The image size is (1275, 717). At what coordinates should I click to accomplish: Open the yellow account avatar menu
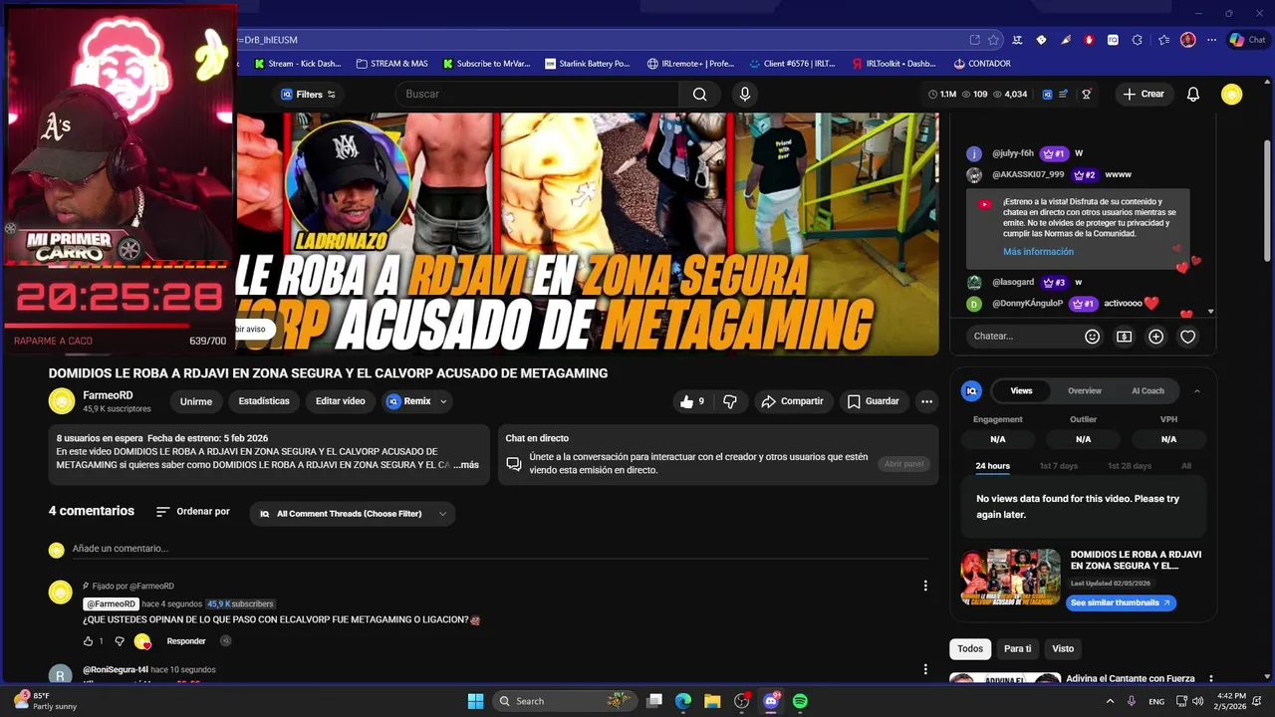1232,94
